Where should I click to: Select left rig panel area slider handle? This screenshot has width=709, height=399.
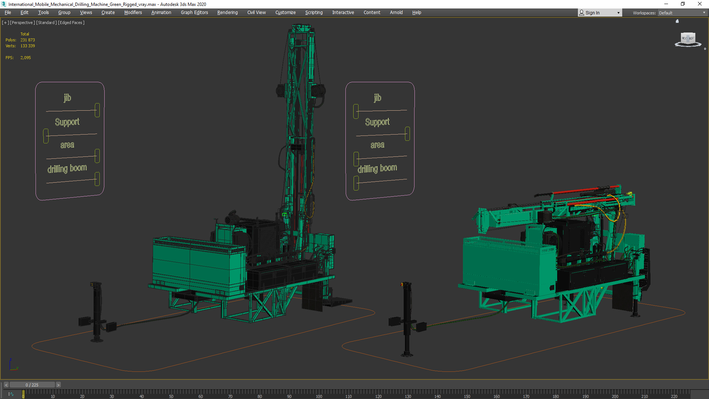click(97, 156)
